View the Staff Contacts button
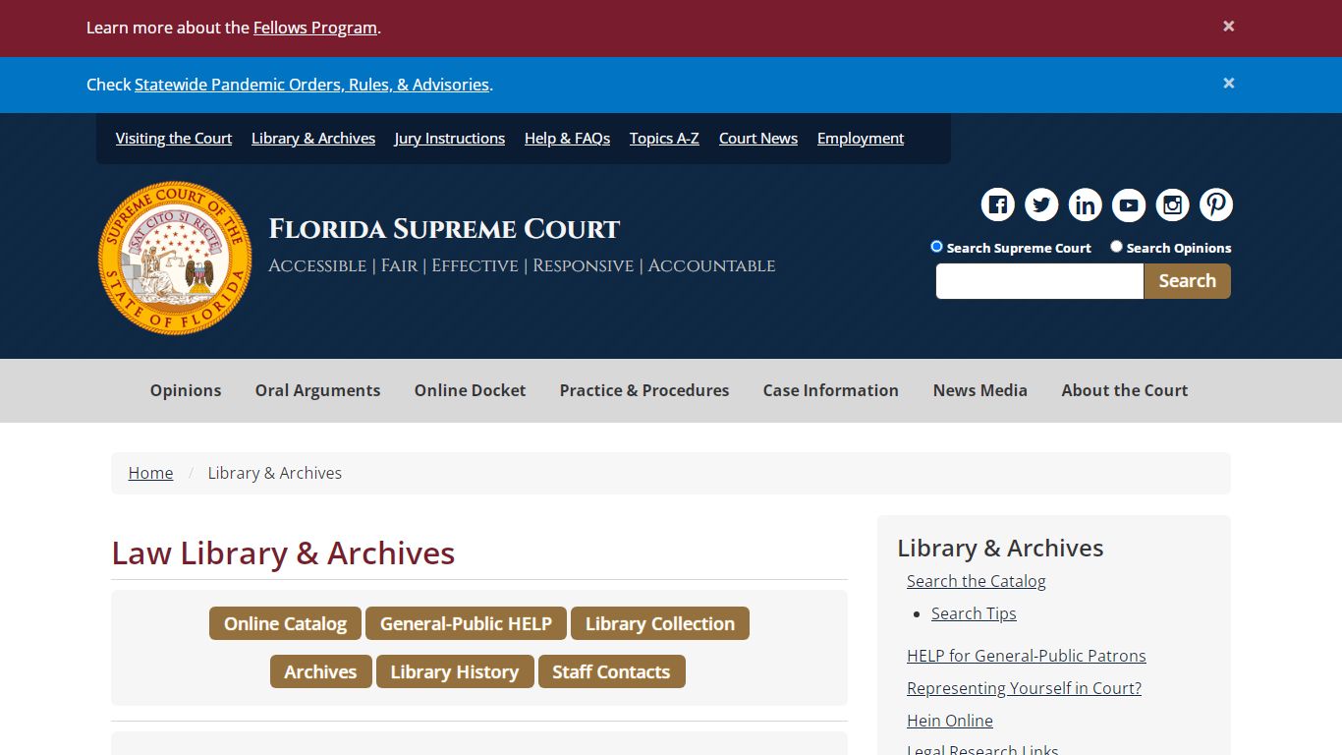The height and width of the screenshot is (755, 1342). click(611, 671)
